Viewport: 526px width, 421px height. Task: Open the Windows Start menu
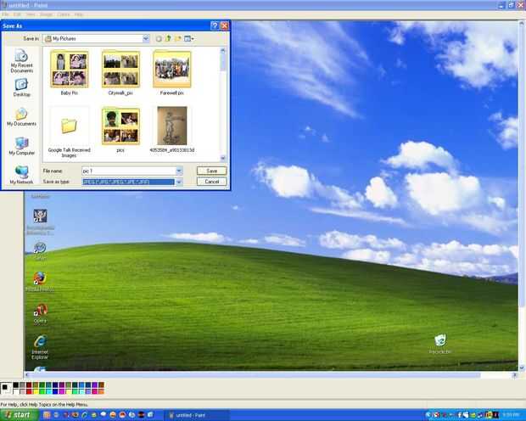(18, 415)
